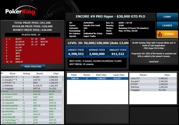Screen dimensions: 179x125
Task: Select IEatFaces in table roster
Action: [x=153, y=87]
